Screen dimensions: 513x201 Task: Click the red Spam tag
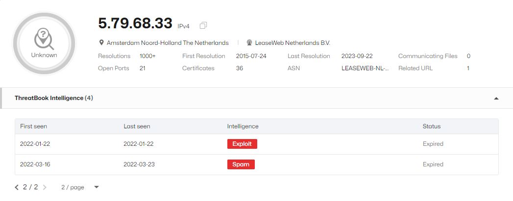[241, 164]
